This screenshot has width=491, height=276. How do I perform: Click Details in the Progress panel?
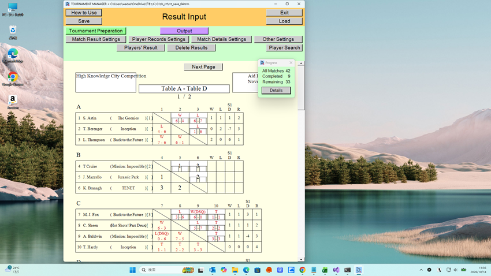coord(276,90)
